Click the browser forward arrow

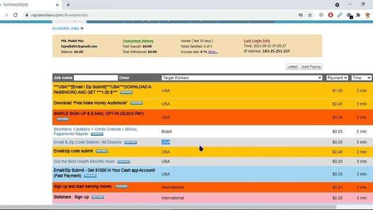6,15
